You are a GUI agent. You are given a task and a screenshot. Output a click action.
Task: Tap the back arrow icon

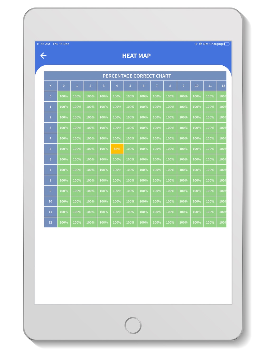point(44,56)
